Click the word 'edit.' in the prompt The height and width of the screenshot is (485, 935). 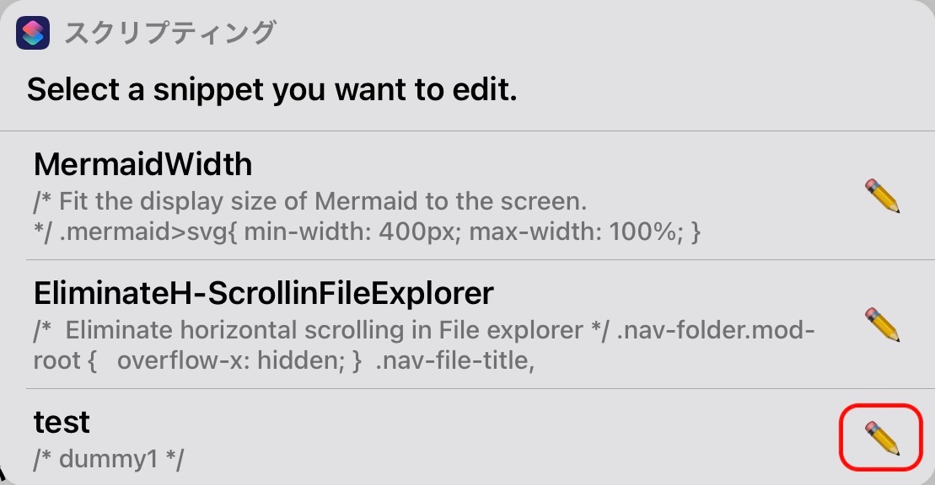tap(484, 89)
